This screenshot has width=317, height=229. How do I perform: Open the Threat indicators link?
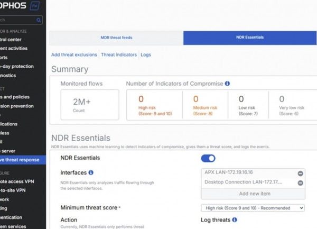click(119, 55)
